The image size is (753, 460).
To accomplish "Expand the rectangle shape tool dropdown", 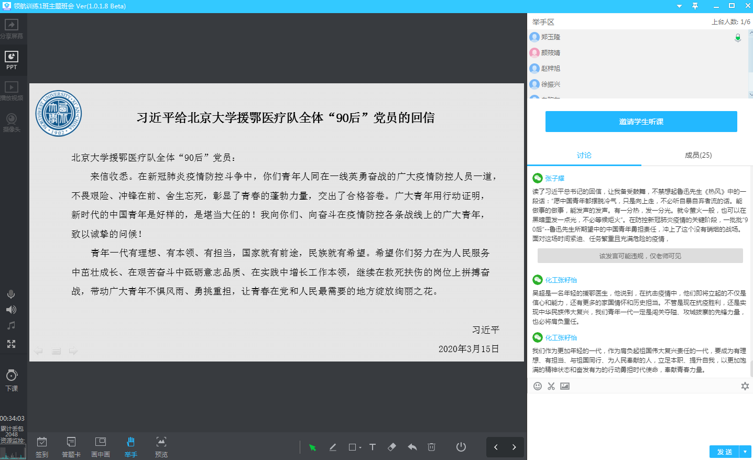I will coord(361,447).
